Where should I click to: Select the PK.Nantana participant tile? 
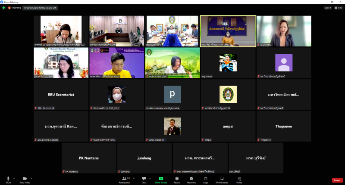[x=89, y=158]
